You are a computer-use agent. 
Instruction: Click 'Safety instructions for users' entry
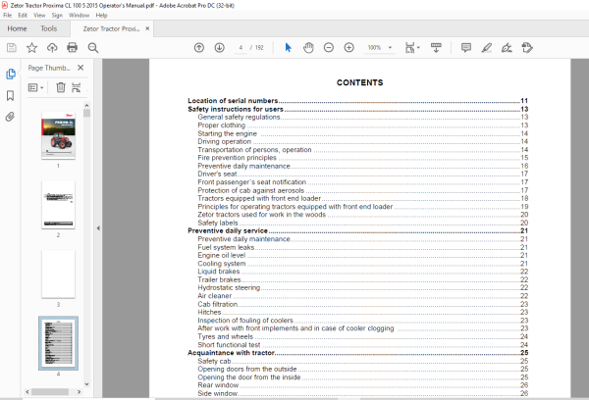[x=357, y=109]
